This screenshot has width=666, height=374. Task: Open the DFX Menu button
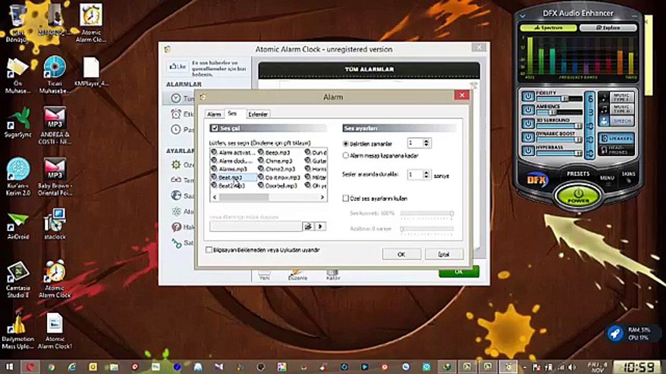(607, 178)
